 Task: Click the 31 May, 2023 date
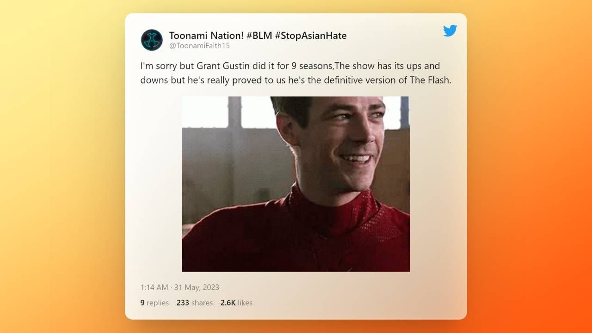(197, 287)
